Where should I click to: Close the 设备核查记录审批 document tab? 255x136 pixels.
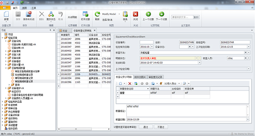coord(94,30)
